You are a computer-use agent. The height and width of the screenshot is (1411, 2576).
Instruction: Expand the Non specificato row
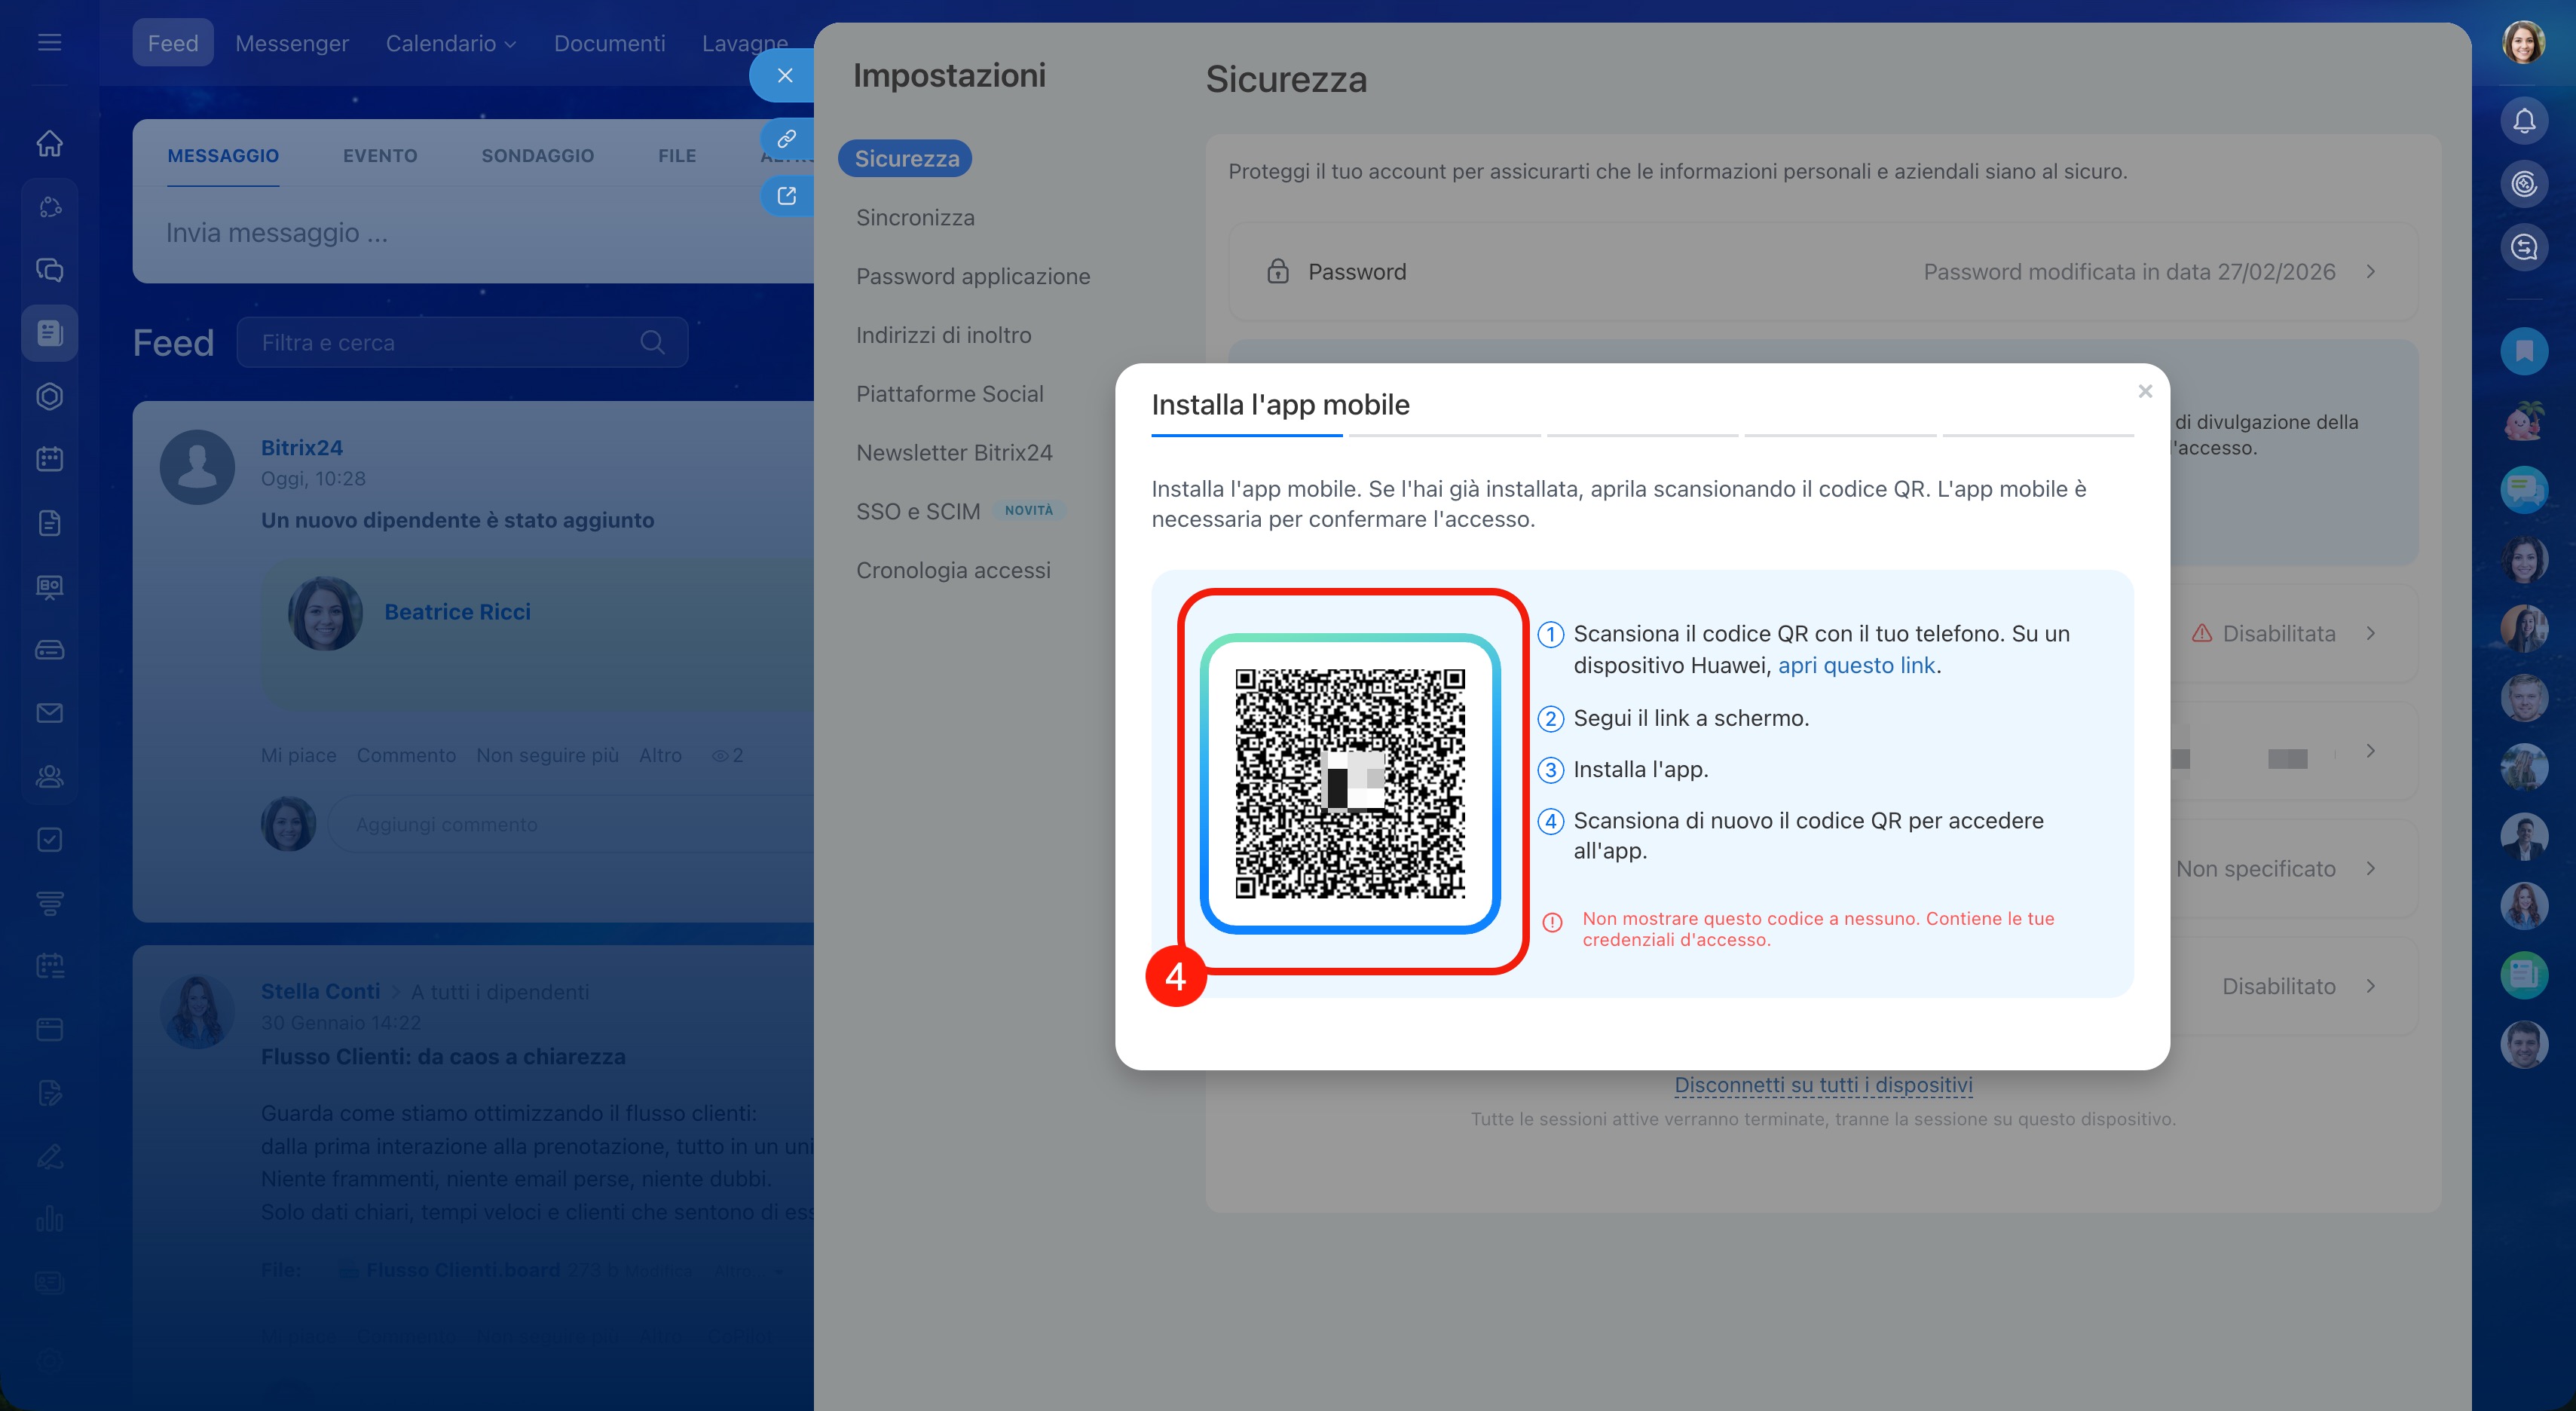[x=2370, y=869]
